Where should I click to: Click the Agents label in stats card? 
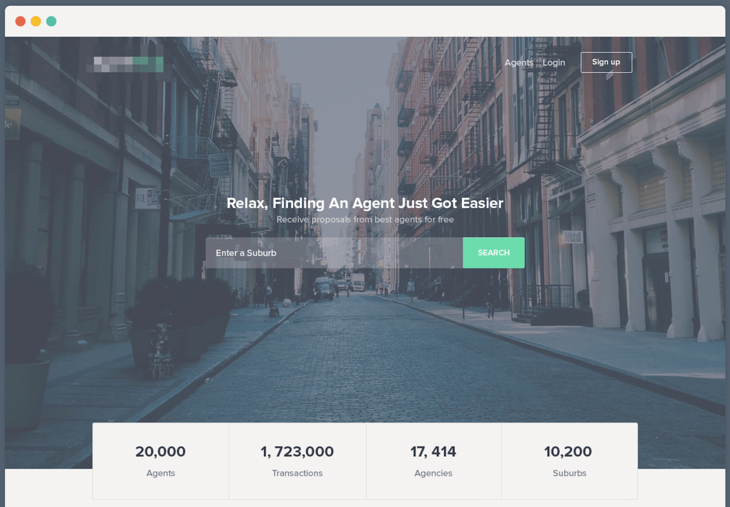click(161, 473)
